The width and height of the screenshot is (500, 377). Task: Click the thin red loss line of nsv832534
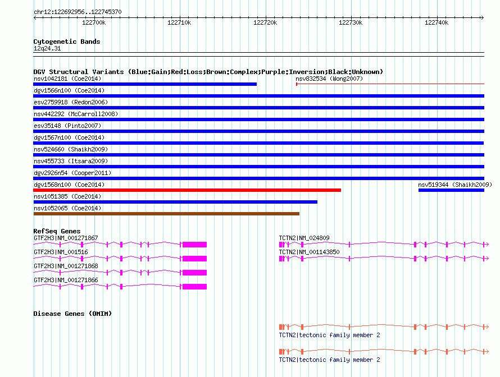point(390,84)
